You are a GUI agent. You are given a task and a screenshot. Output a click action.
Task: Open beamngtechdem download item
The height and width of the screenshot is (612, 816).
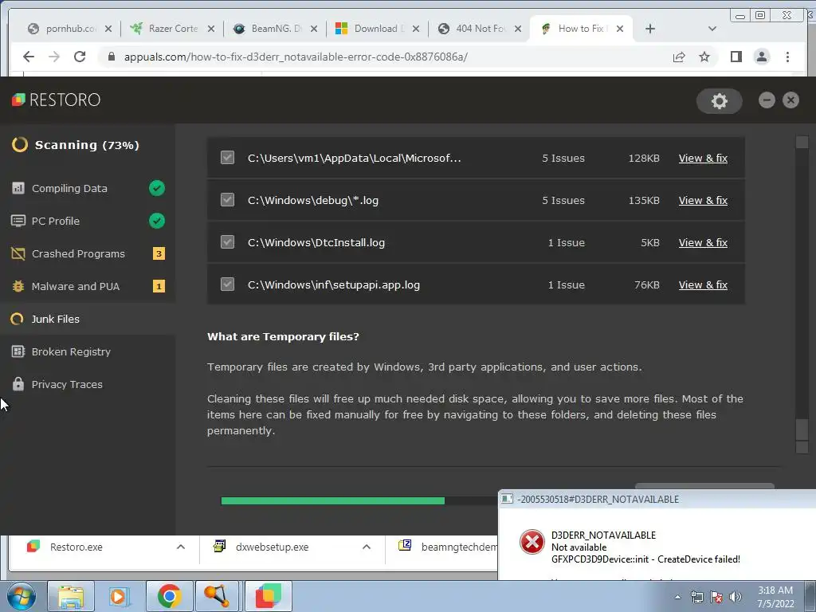(x=448, y=547)
